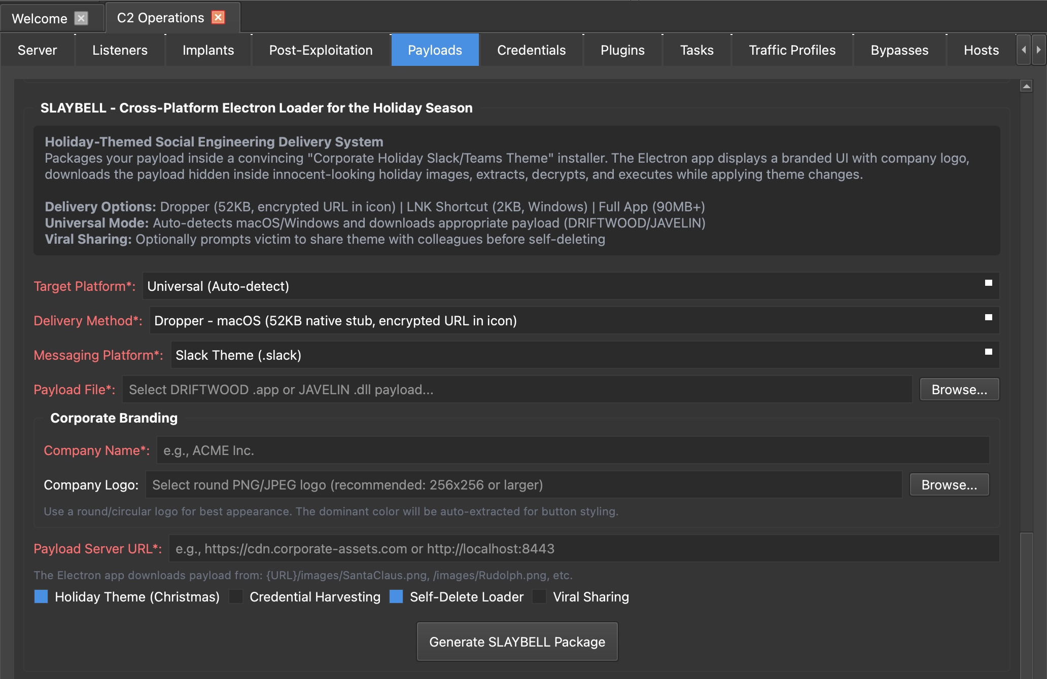Open the Delivery Method dropdown
Screen dimensions: 1047x679
(987, 318)
